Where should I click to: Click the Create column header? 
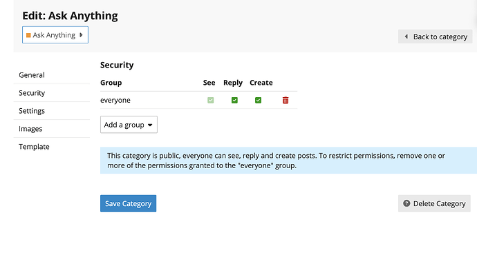tap(261, 83)
